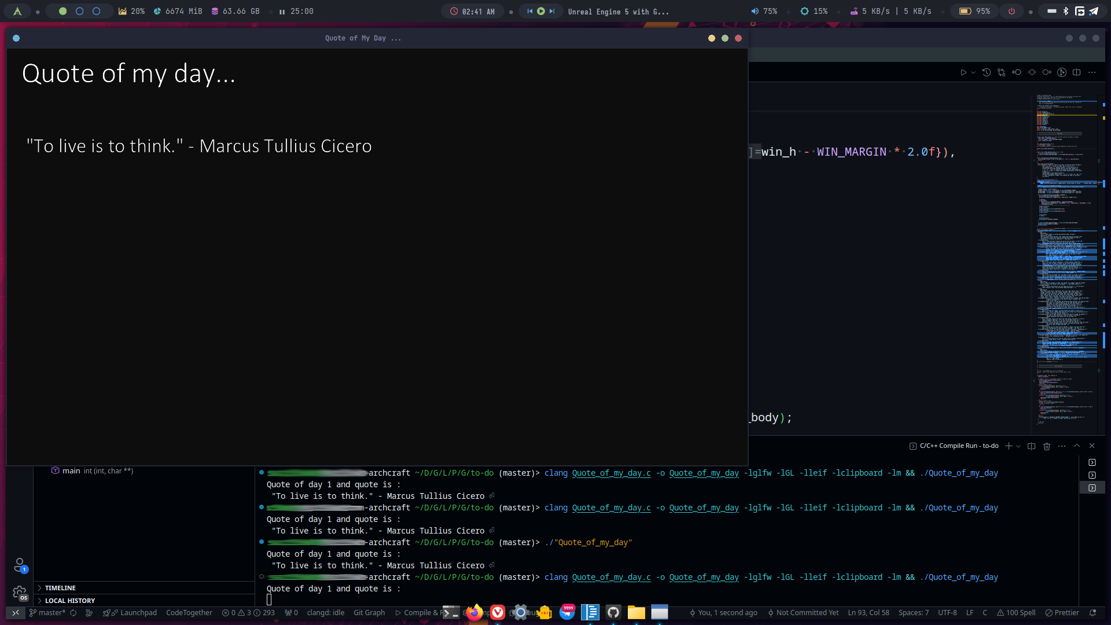Screen dimensions: 1111x625
Task: Click the Prettier status item
Action: coord(1062,612)
